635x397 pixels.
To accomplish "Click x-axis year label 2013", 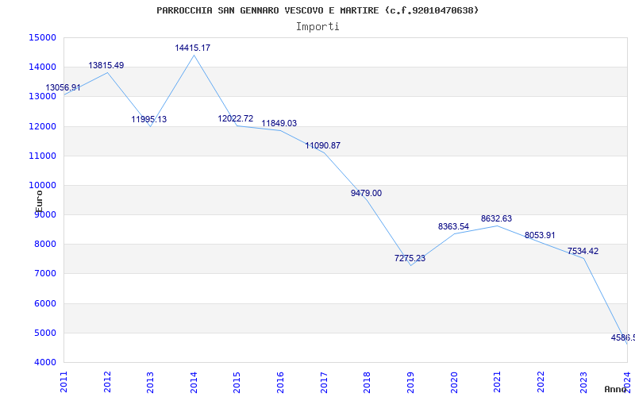I will pos(150,383).
